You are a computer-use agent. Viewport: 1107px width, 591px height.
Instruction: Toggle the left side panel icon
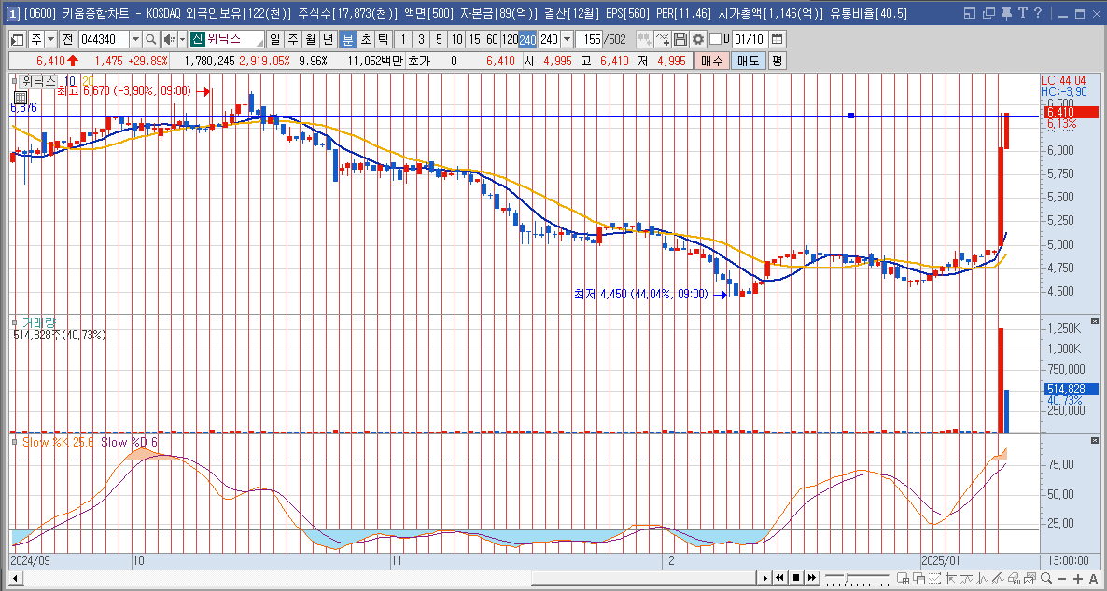(x=17, y=39)
